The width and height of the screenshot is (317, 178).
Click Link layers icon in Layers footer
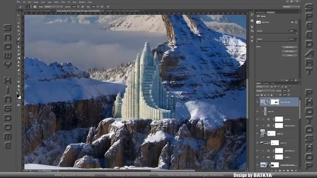(x=272, y=171)
